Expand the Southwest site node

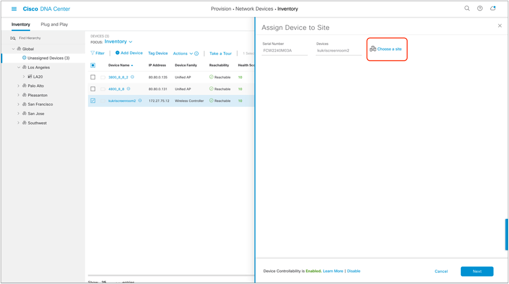(x=18, y=123)
